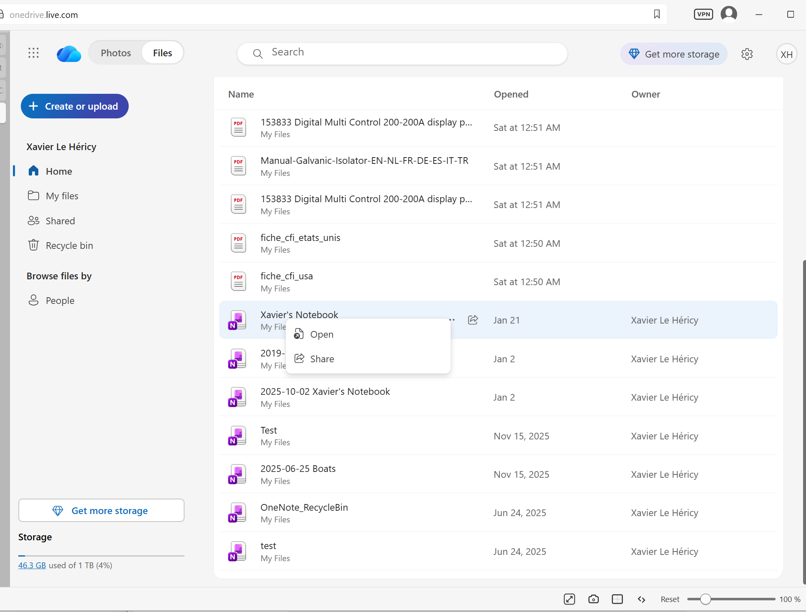Screen dimensions: 806x612
Task: Open Recycle bin in sidebar
Action: [x=69, y=246]
